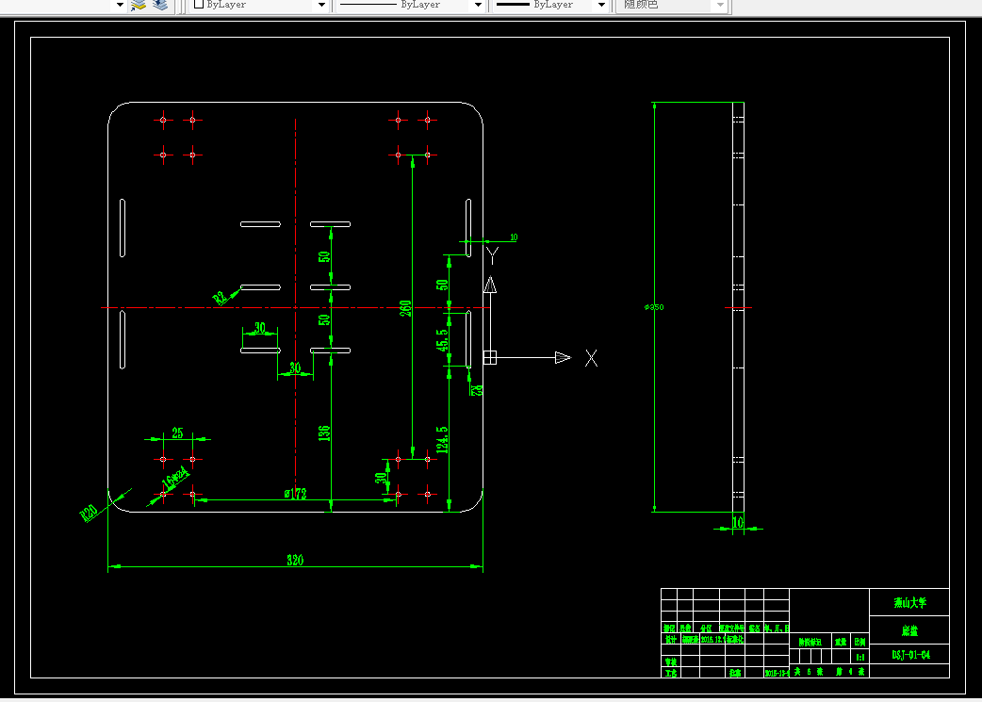
Task: Select the 136 vertical dimension text
Action: click(324, 433)
